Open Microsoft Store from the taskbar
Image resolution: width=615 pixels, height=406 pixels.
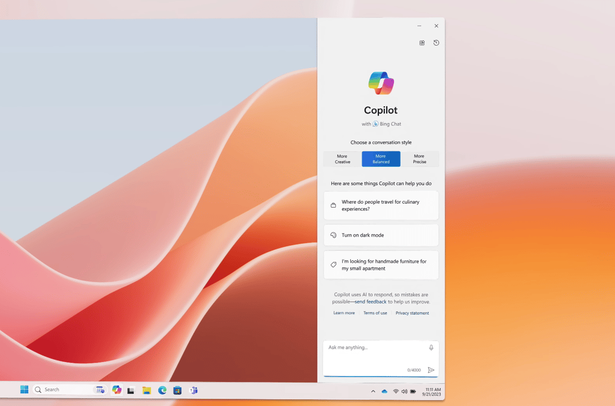point(178,390)
